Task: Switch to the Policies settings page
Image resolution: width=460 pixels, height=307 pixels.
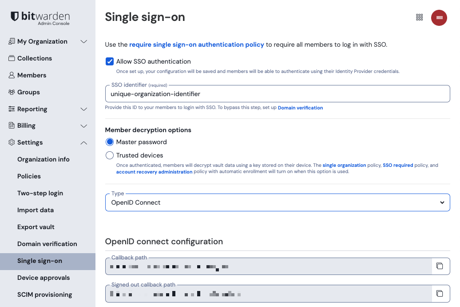Action: [29, 176]
